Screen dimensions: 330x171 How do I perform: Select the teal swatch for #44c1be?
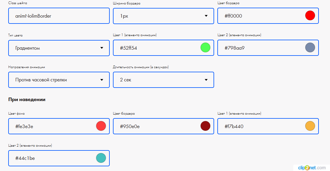click(101, 158)
